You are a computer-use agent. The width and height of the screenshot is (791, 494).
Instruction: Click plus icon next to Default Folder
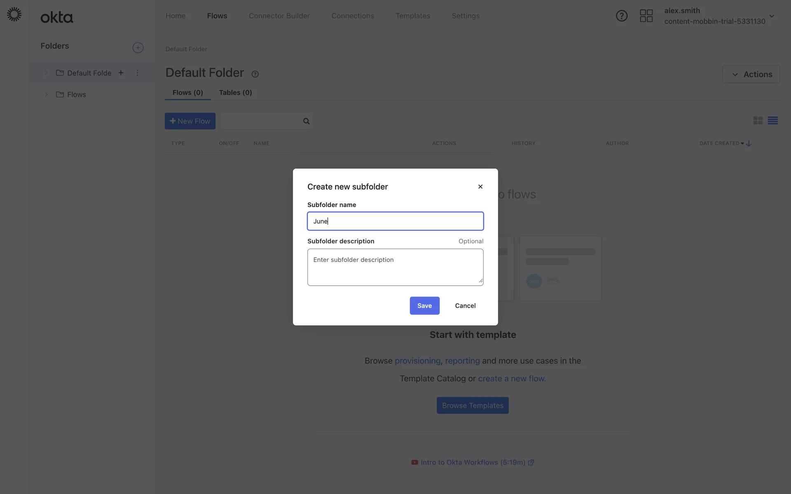click(121, 73)
